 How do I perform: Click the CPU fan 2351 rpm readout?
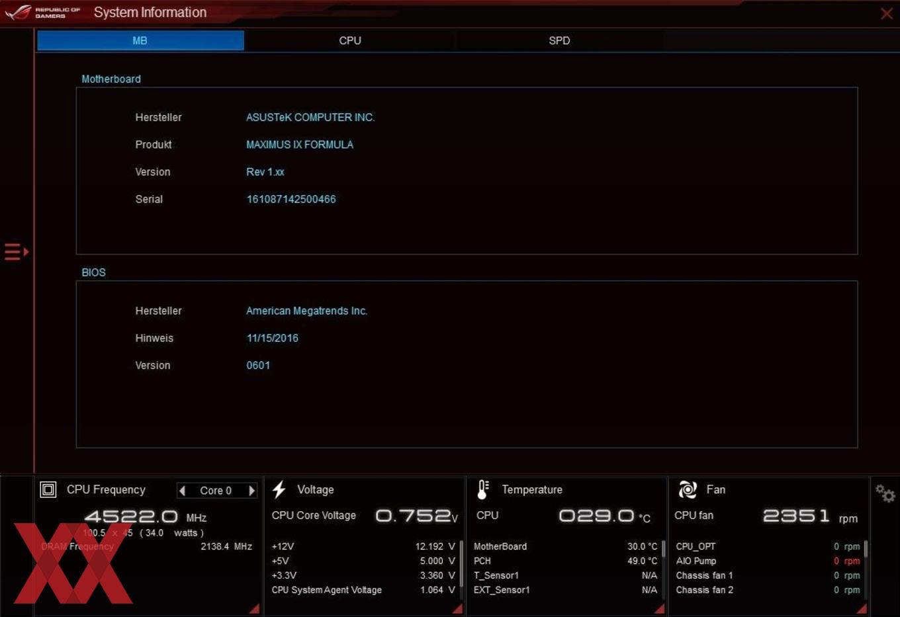coord(811,516)
